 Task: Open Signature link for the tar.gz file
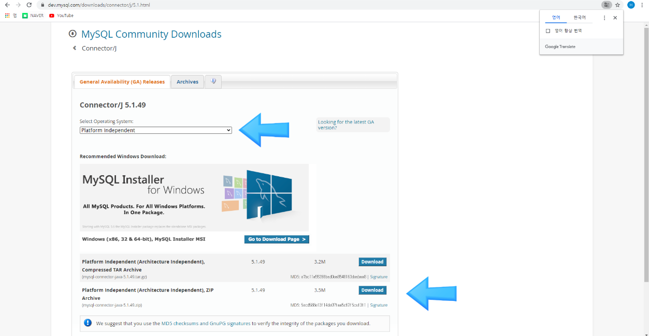379,277
